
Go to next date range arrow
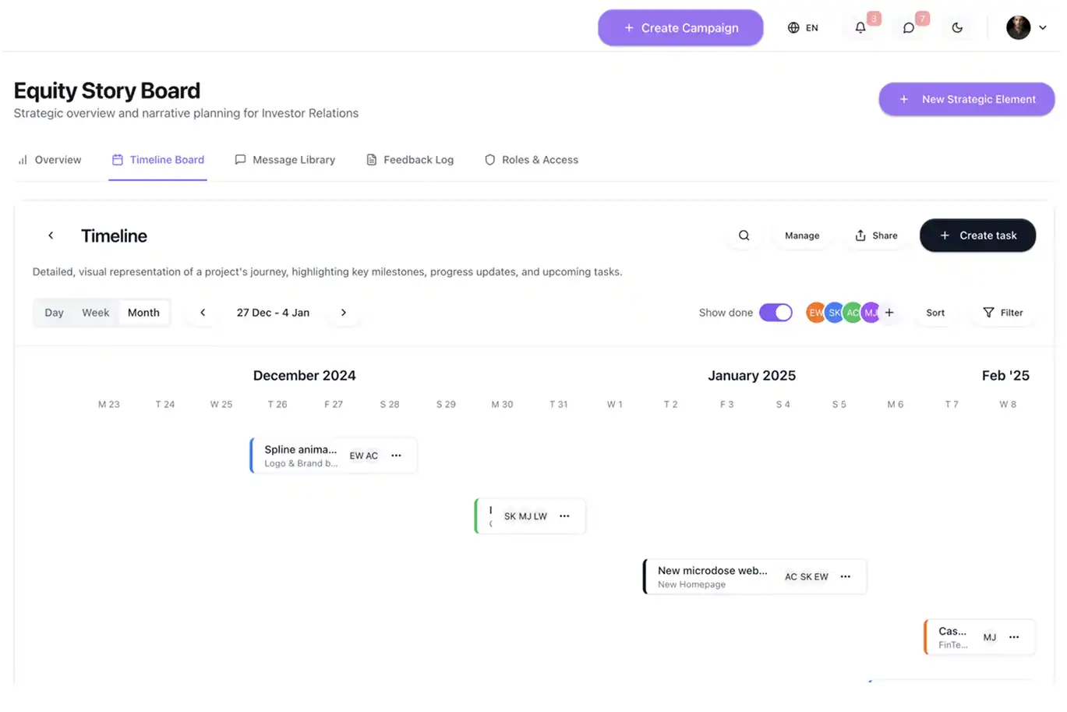(344, 313)
